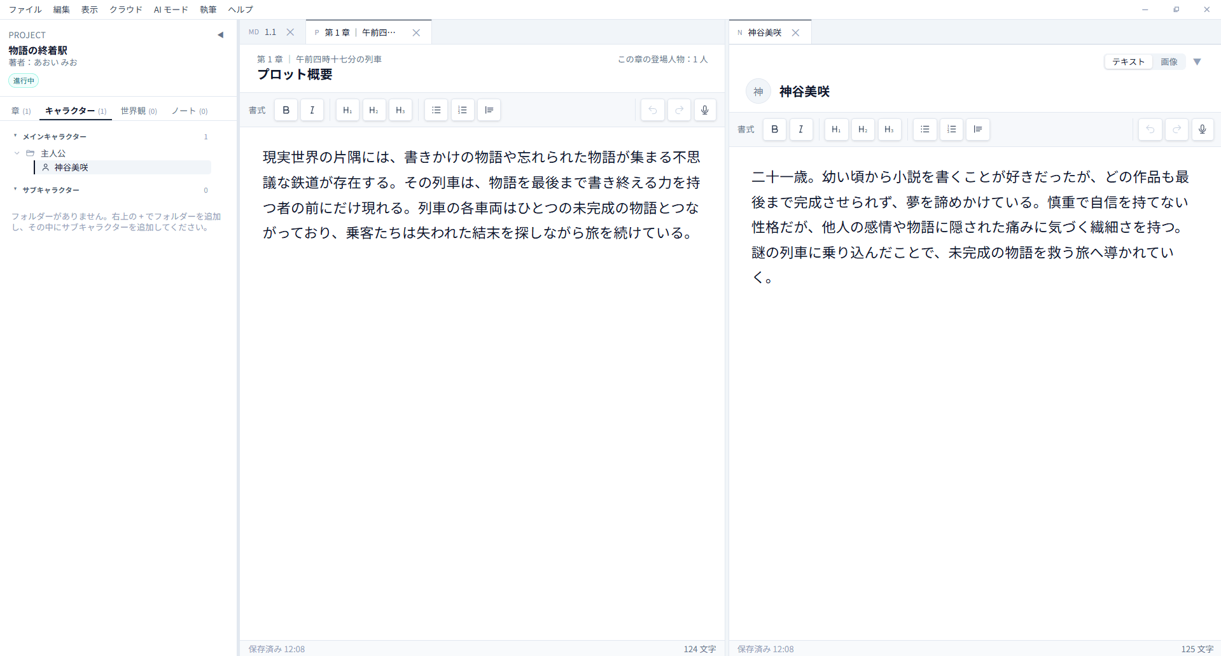
Task: Open the AI モード menu
Action: [171, 10]
